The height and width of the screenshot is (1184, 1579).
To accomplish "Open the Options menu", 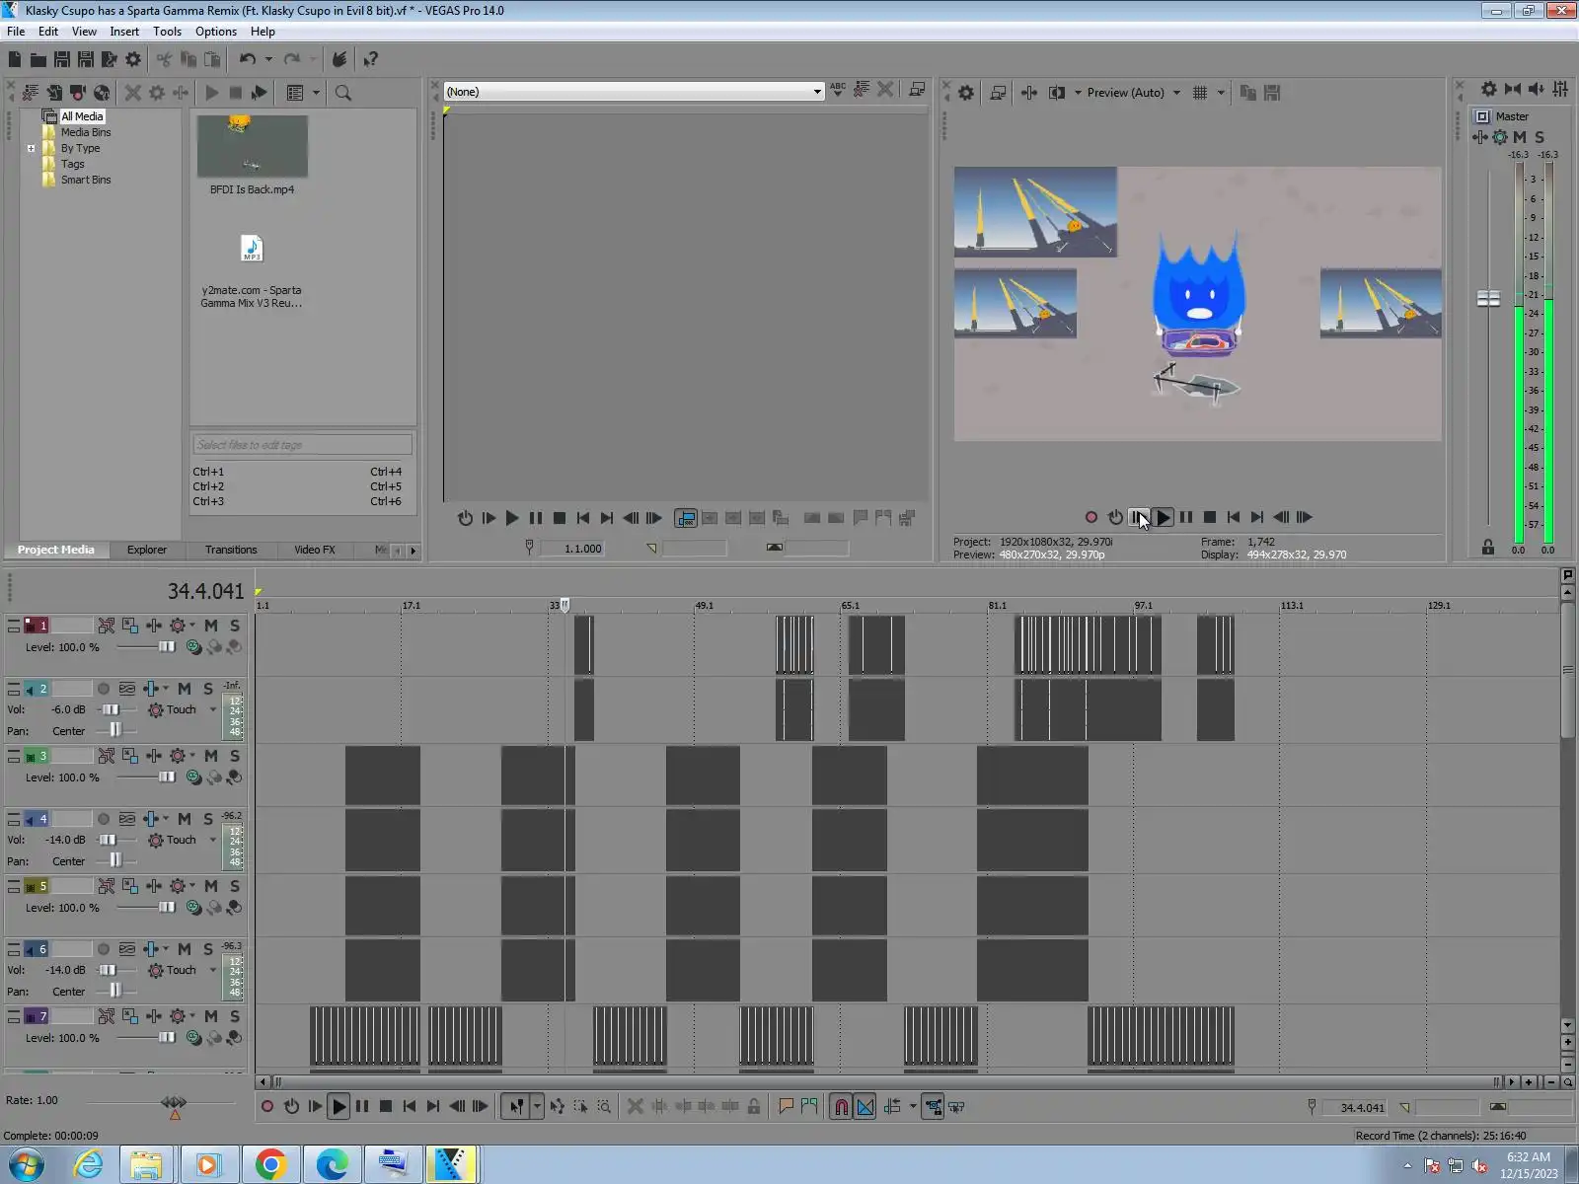I will pos(216,32).
